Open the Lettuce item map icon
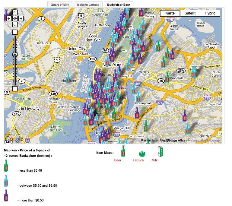The width and height of the screenshot is (232, 206). pyautogui.click(x=142, y=154)
